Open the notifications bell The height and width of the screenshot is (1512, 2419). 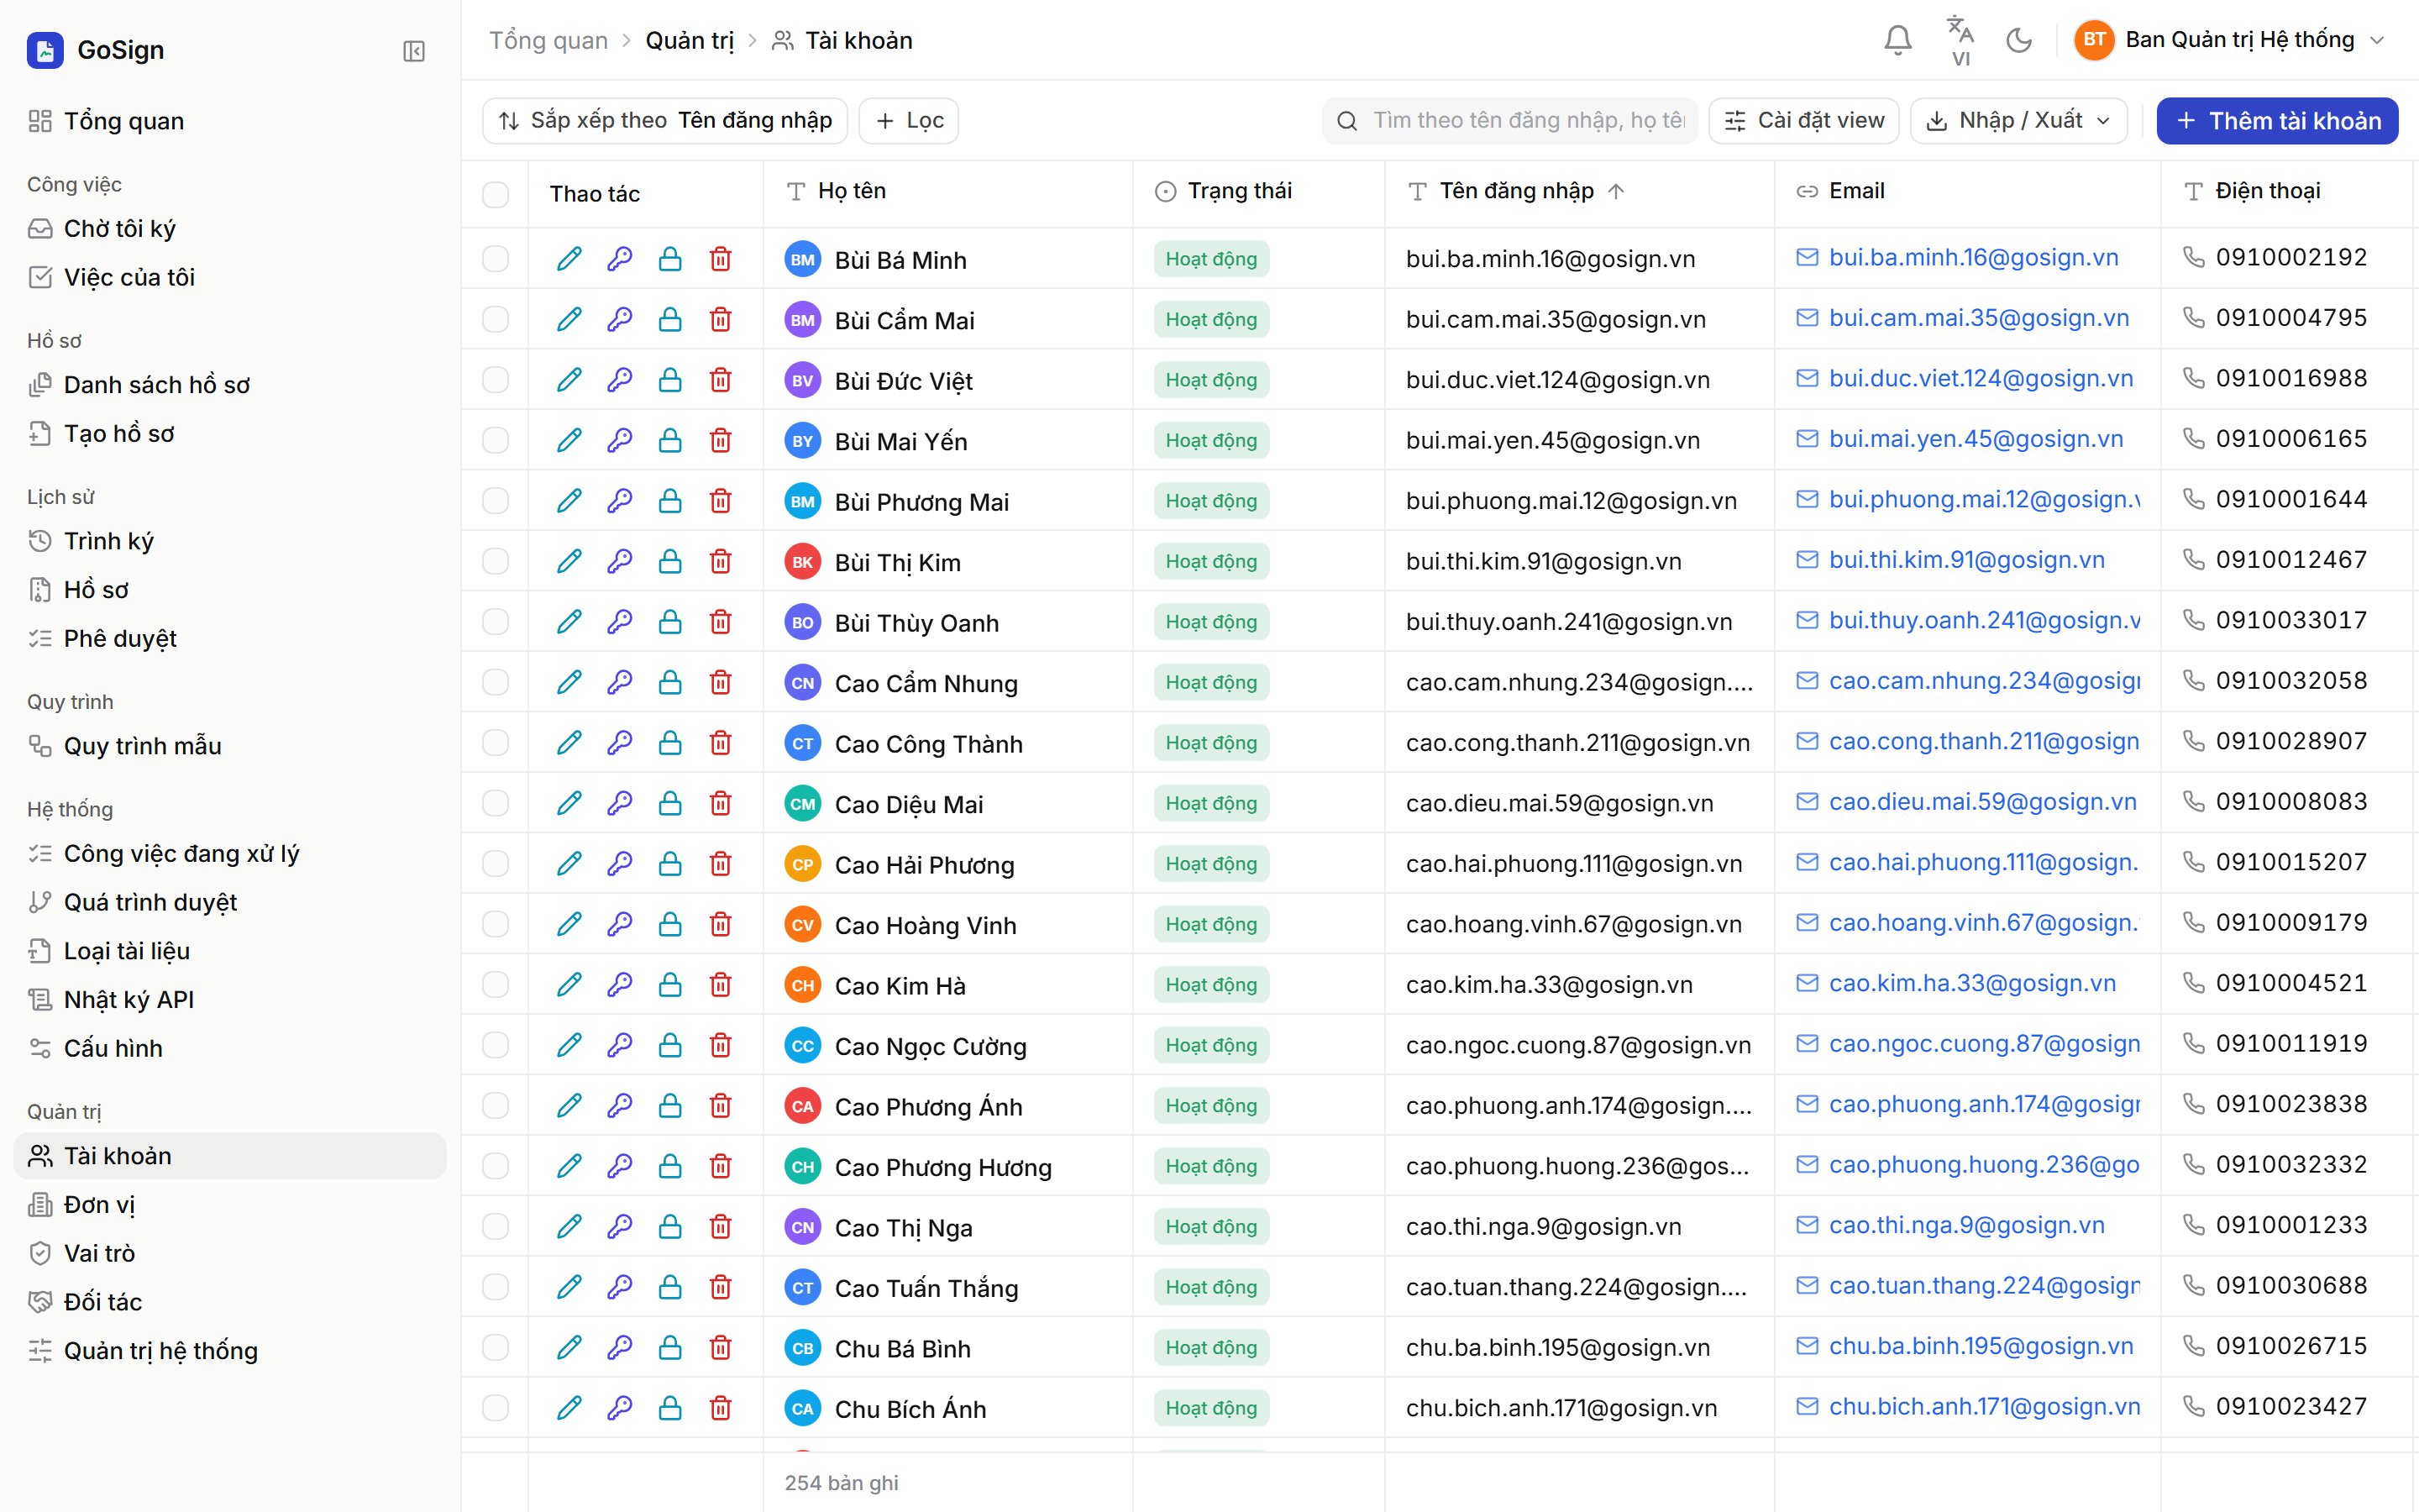(x=1897, y=40)
